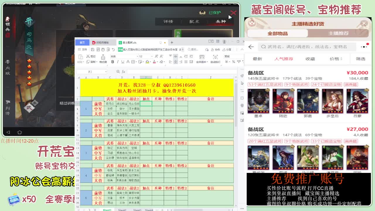
Task: Click the Merge and Center (合并居中) icon
Action: (202, 57)
